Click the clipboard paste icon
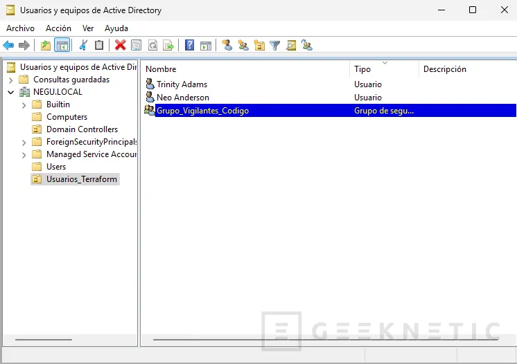 99,45
